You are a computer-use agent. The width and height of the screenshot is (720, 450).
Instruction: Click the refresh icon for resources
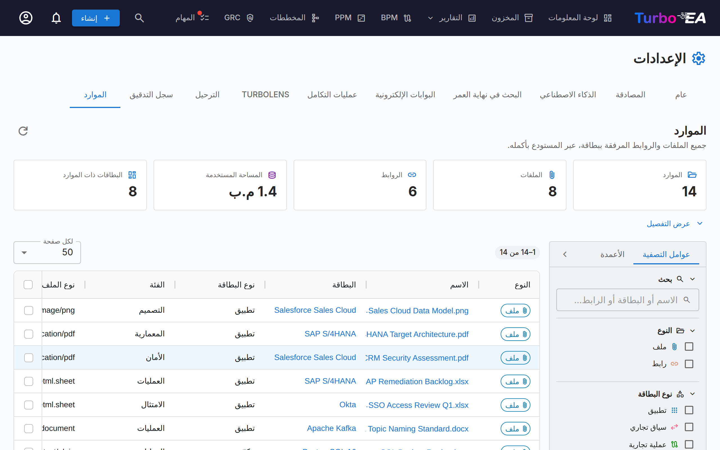point(23,131)
